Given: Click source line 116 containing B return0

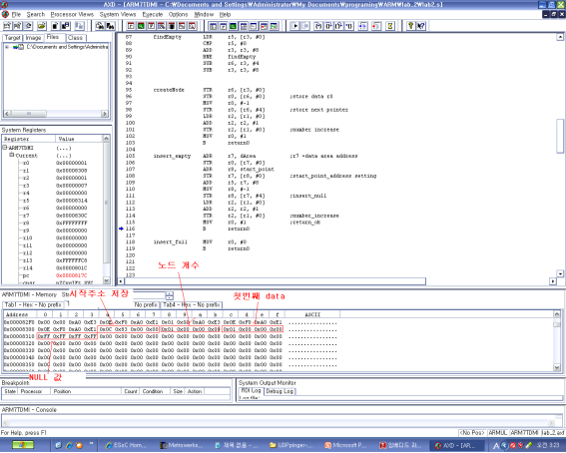Looking at the screenshot, I should (x=239, y=228).
